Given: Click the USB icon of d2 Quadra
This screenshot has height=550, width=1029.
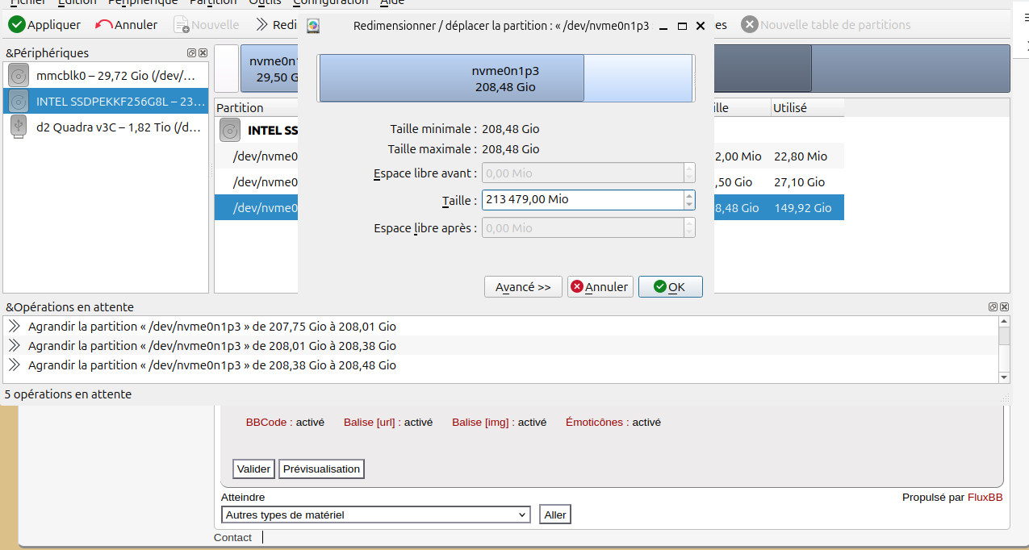Looking at the screenshot, I should tap(19, 127).
